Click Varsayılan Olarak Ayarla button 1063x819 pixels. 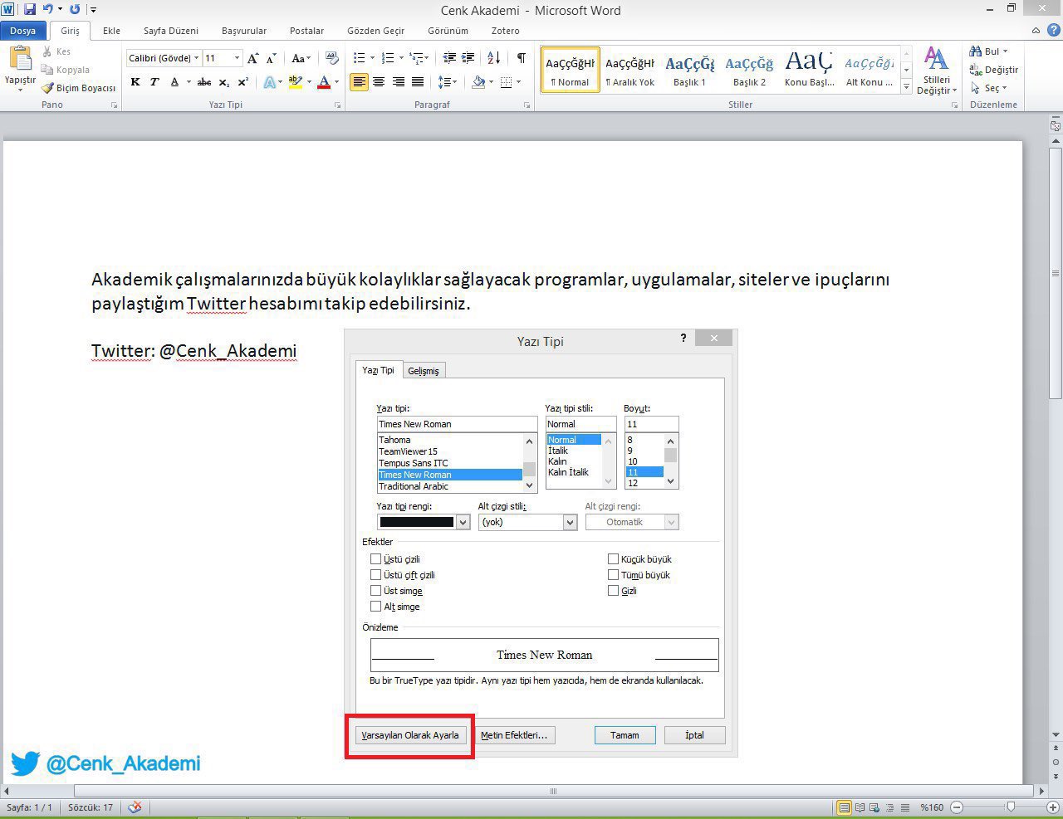coord(410,735)
